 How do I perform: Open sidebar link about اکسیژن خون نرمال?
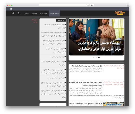click(53, 34)
